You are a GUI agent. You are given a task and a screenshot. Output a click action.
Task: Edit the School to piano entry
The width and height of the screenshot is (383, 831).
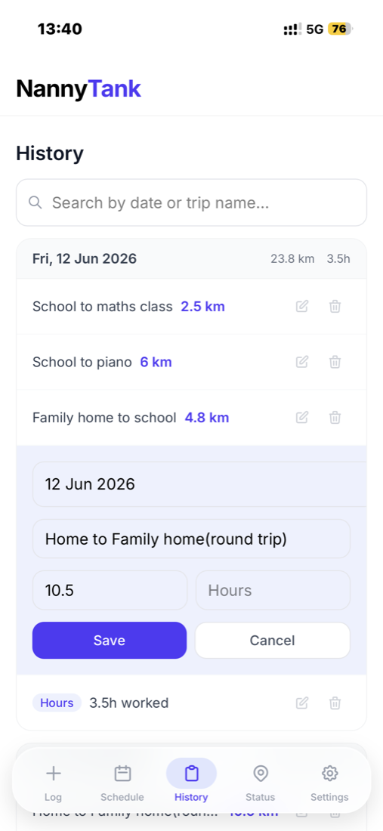(x=302, y=362)
